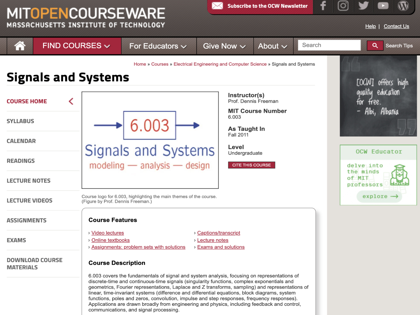Image resolution: width=420 pixels, height=315 pixels.
Task: Open Assignments: problem sets with solutions link
Action: click(138, 247)
